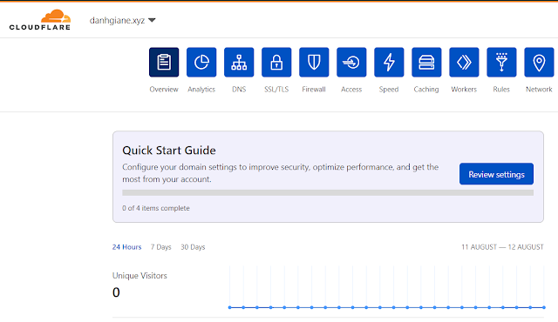The image size is (558, 322).
Task: Click the '11 AUGUST — 12 AUGUST' date range
Action: [502, 247]
